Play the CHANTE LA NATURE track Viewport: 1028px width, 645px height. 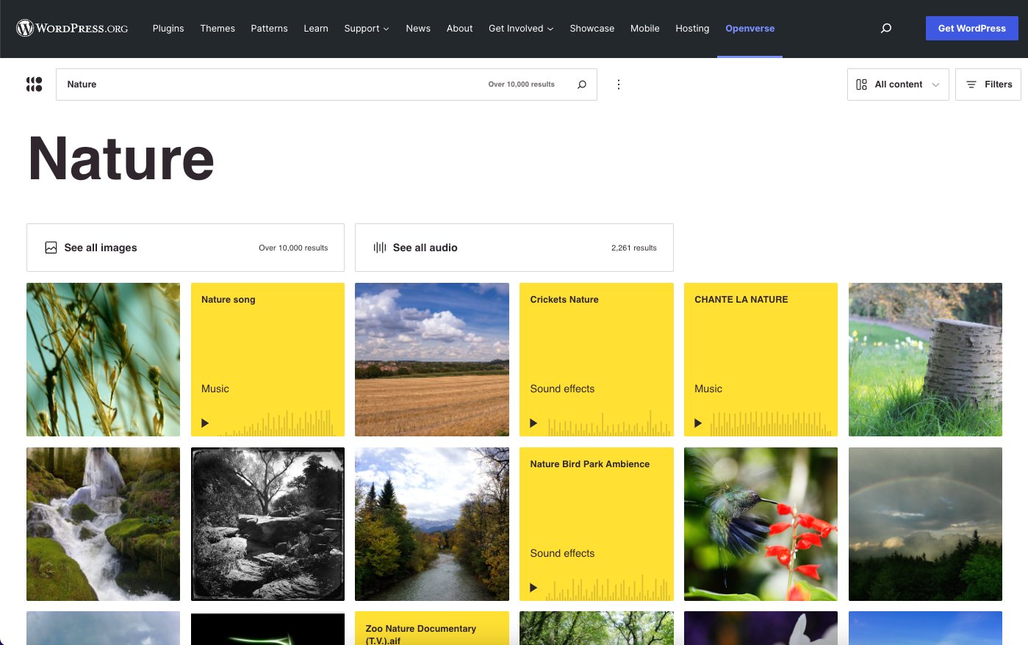698,422
